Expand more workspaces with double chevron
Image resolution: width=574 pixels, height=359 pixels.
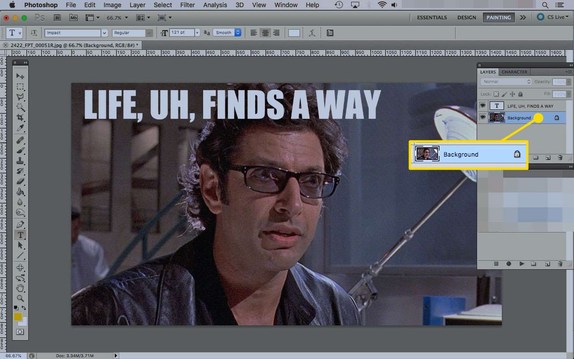click(x=522, y=18)
